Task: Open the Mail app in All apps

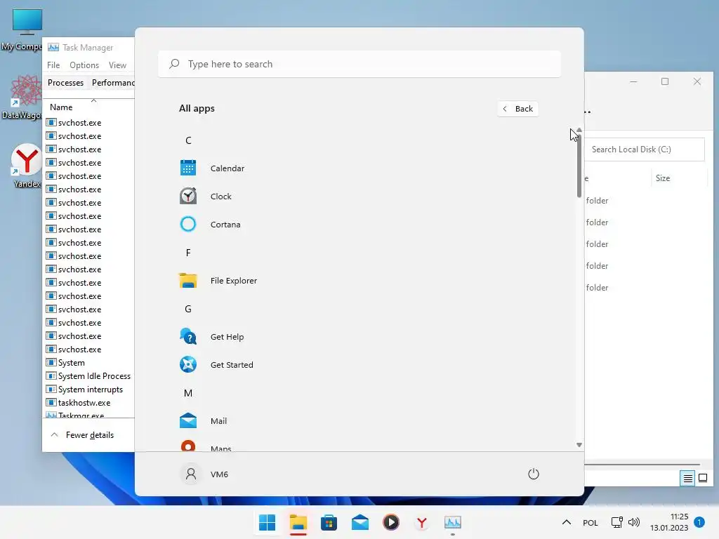Action: click(x=359, y=421)
